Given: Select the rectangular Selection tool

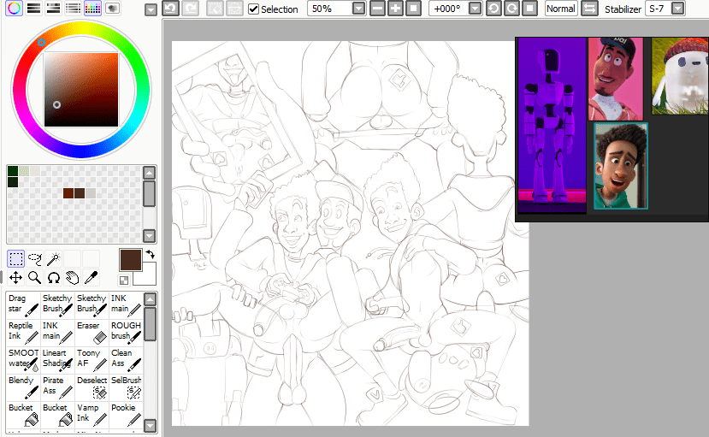Looking at the screenshot, I should pyautogui.click(x=15, y=258).
